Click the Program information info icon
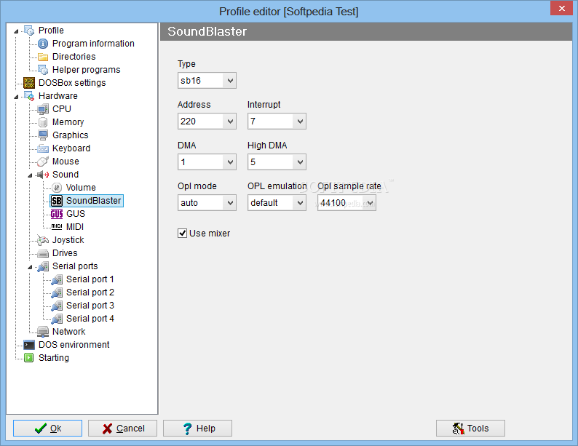This screenshot has height=446, width=578. point(43,44)
